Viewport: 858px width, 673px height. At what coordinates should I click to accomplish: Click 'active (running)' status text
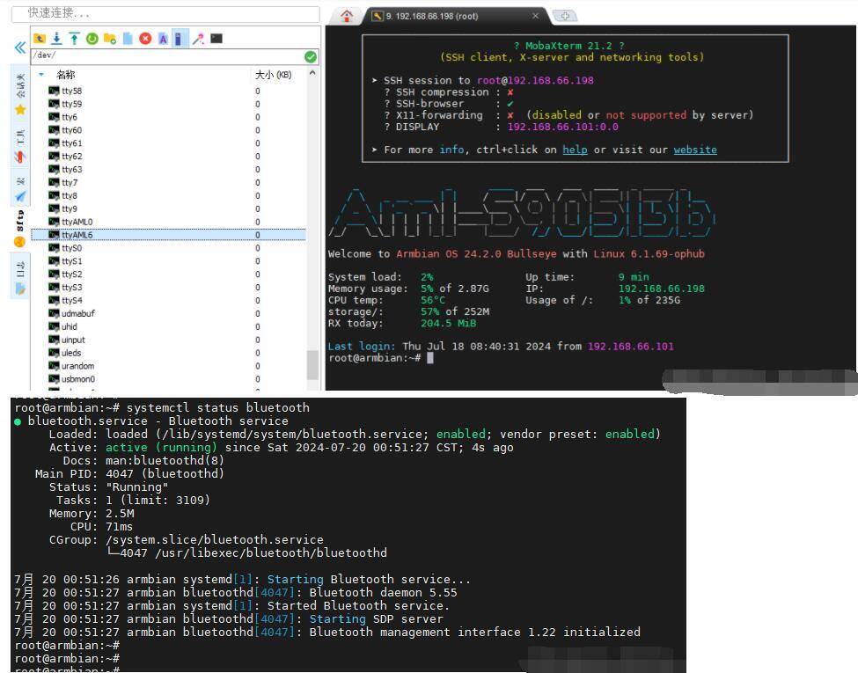[x=161, y=448]
